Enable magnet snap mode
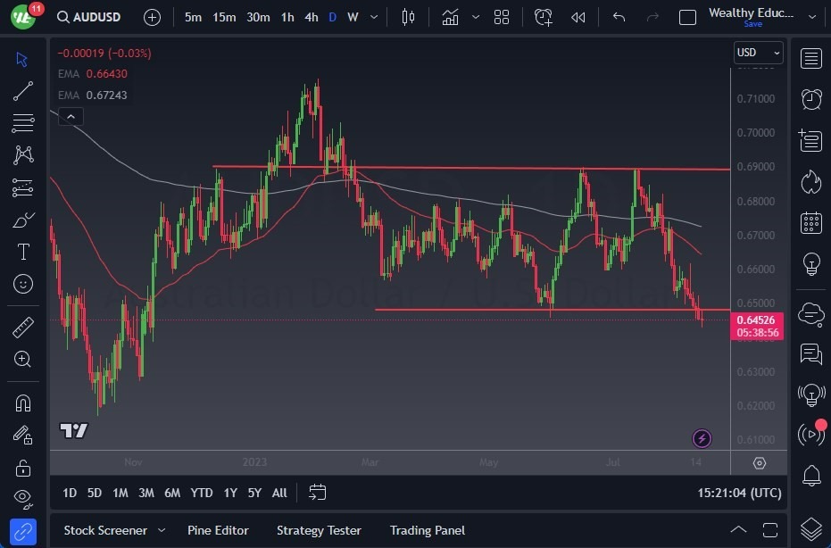 [23, 402]
